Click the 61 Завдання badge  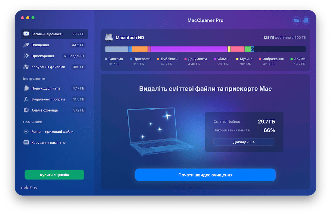(x=74, y=56)
